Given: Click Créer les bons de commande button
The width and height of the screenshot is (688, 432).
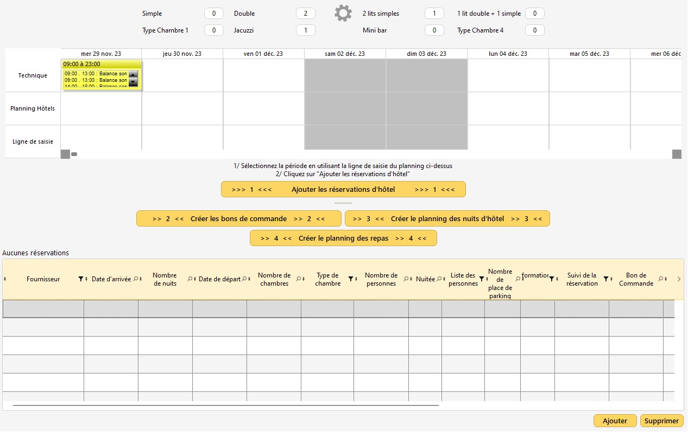Looking at the screenshot, I should (239, 219).
